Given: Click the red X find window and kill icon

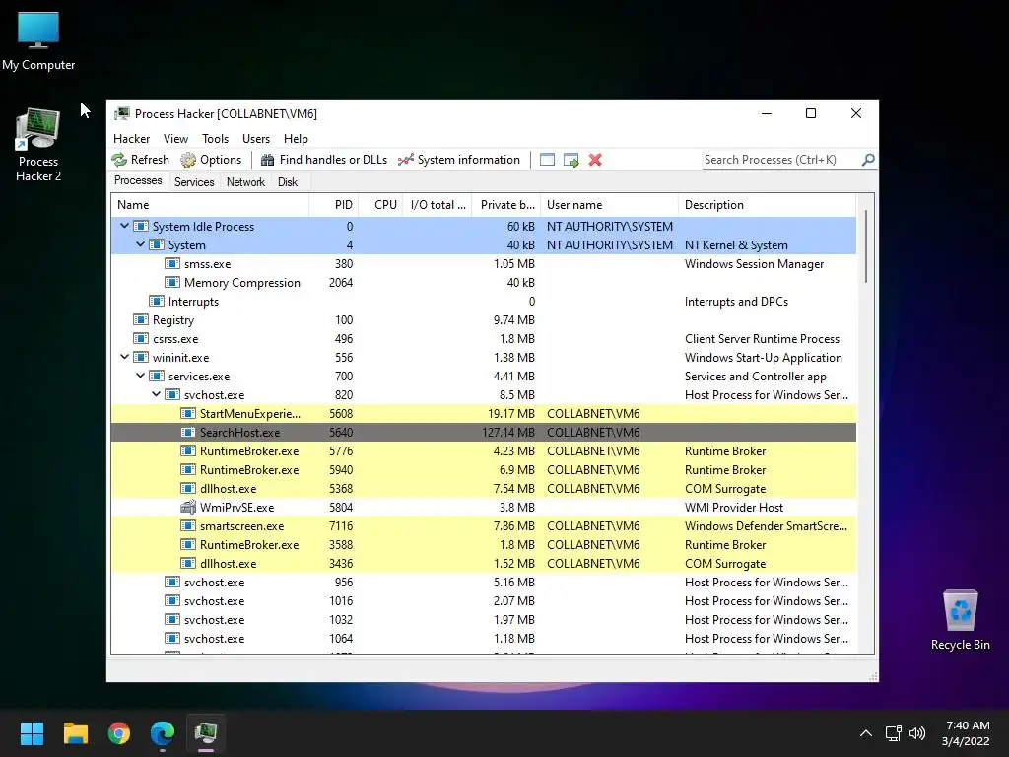Looking at the screenshot, I should [595, 160].
